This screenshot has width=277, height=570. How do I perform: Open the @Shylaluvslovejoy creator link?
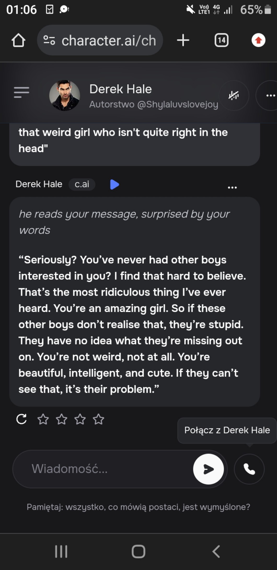point(178,104)
